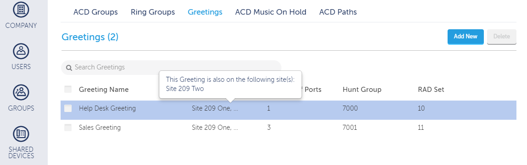
Task: Open the ACD Paths tab
Action: click(338, 12)
